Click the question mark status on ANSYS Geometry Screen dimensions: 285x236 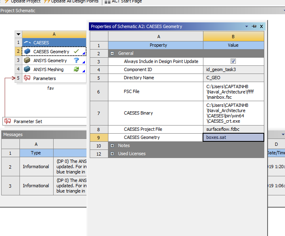(76, 60)
